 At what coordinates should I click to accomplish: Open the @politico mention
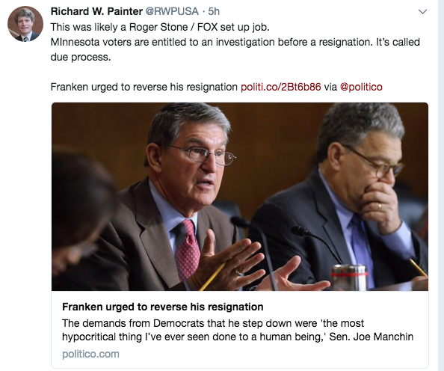(x=361, y=87)
